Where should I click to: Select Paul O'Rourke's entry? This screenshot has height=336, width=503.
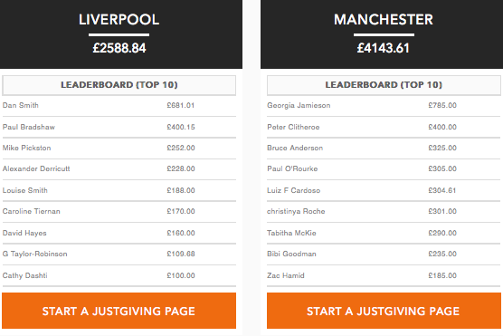(x=384, y=169)
